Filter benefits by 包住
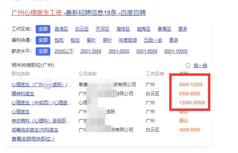 pyautogui.click(x=75, y=40)
